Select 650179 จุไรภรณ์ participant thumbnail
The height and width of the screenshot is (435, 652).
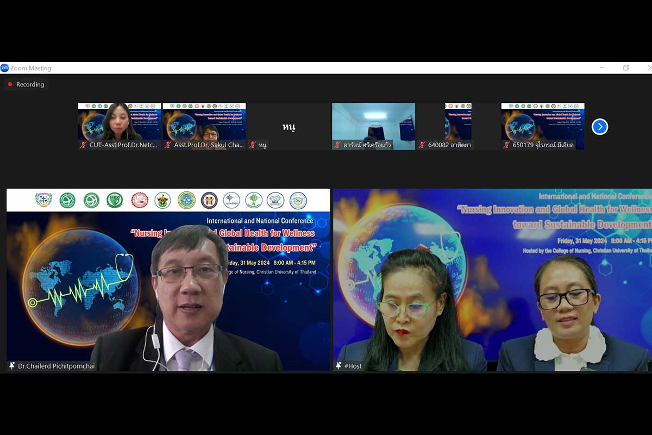coord(543,122)
